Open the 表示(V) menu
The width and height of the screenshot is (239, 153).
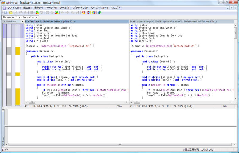tap(39, 8)
